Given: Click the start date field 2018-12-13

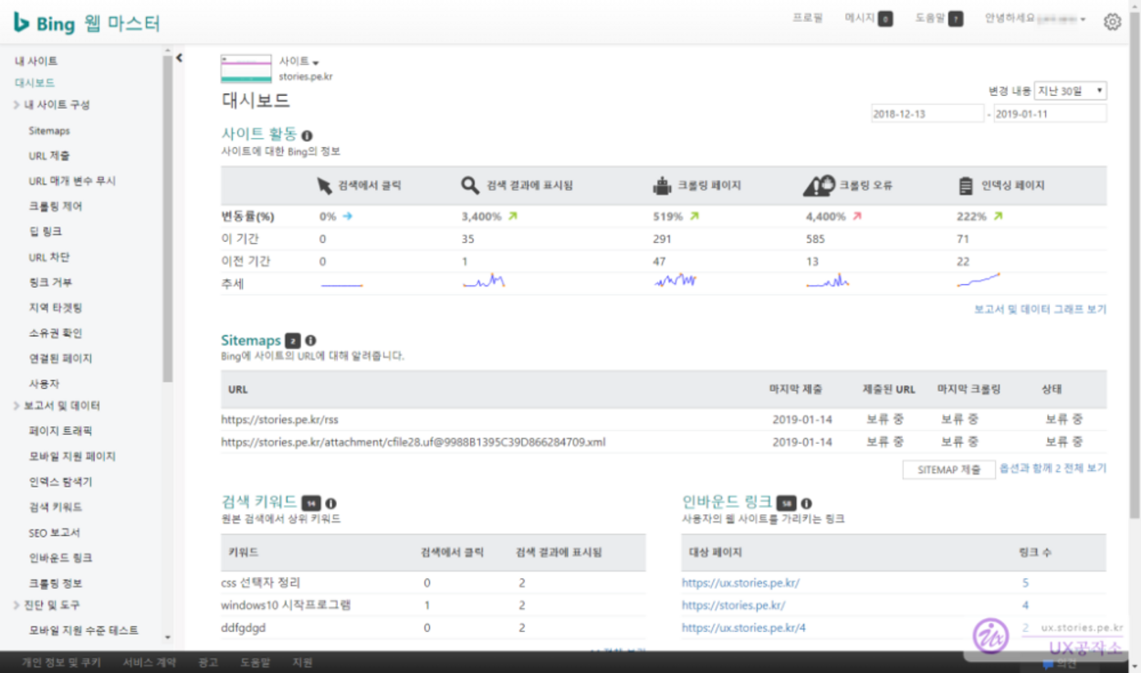Looking at the screenshot, I should click(x=926, y=114).
